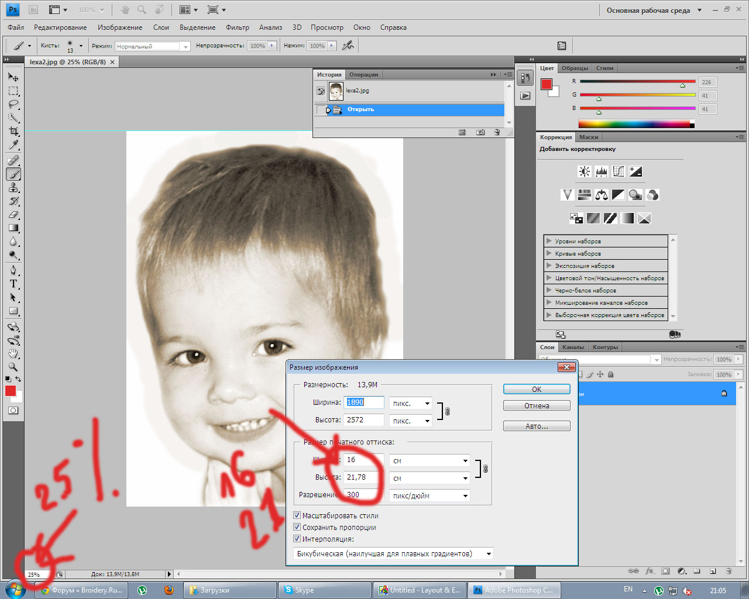Disable the Интерполяция checkbox
This screenshot has width=749, height=599.
[297, 539]
